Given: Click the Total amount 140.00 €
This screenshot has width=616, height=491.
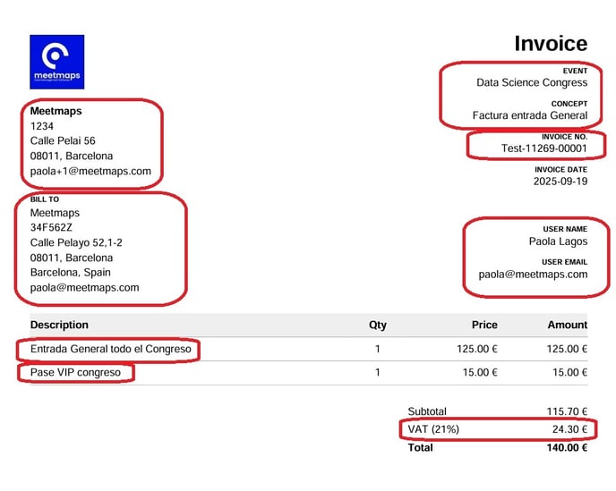Looking at the screenshot, I should (x=567, y=447).
